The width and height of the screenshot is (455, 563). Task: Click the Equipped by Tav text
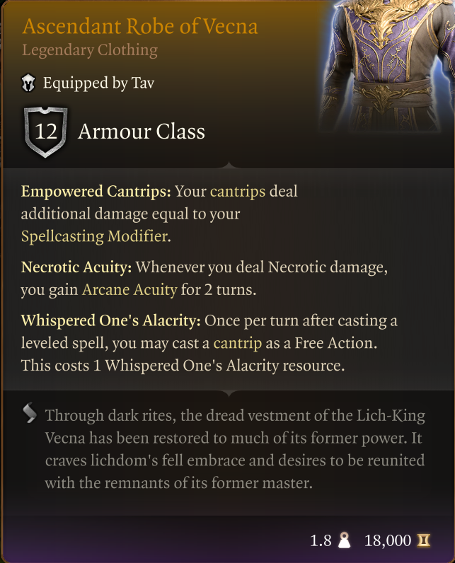98,83
